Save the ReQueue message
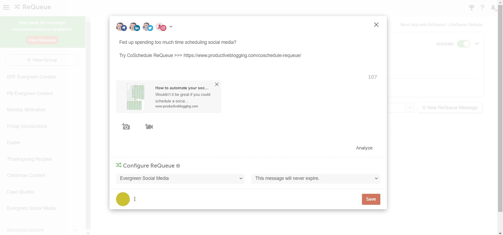This screenshot has height=235, width=503. [x=371, y=199]
